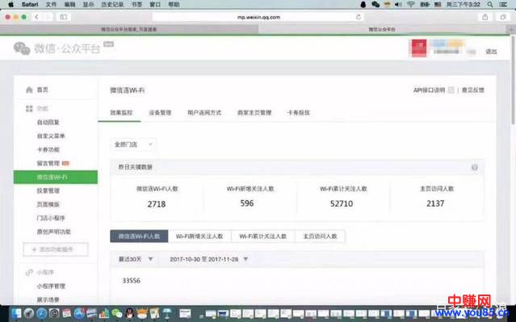The width and height of the screenshot is (516, 322).
Task: Click the WeChat platform logo
Action: coord(57,48)
